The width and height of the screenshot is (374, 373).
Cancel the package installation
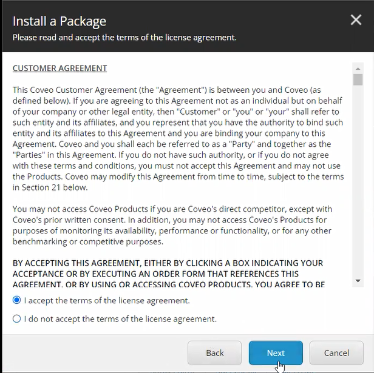[336, 353]
